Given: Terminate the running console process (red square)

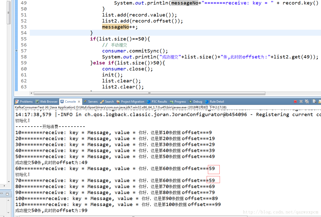Looking at the screenshot, I should [295, 102].
